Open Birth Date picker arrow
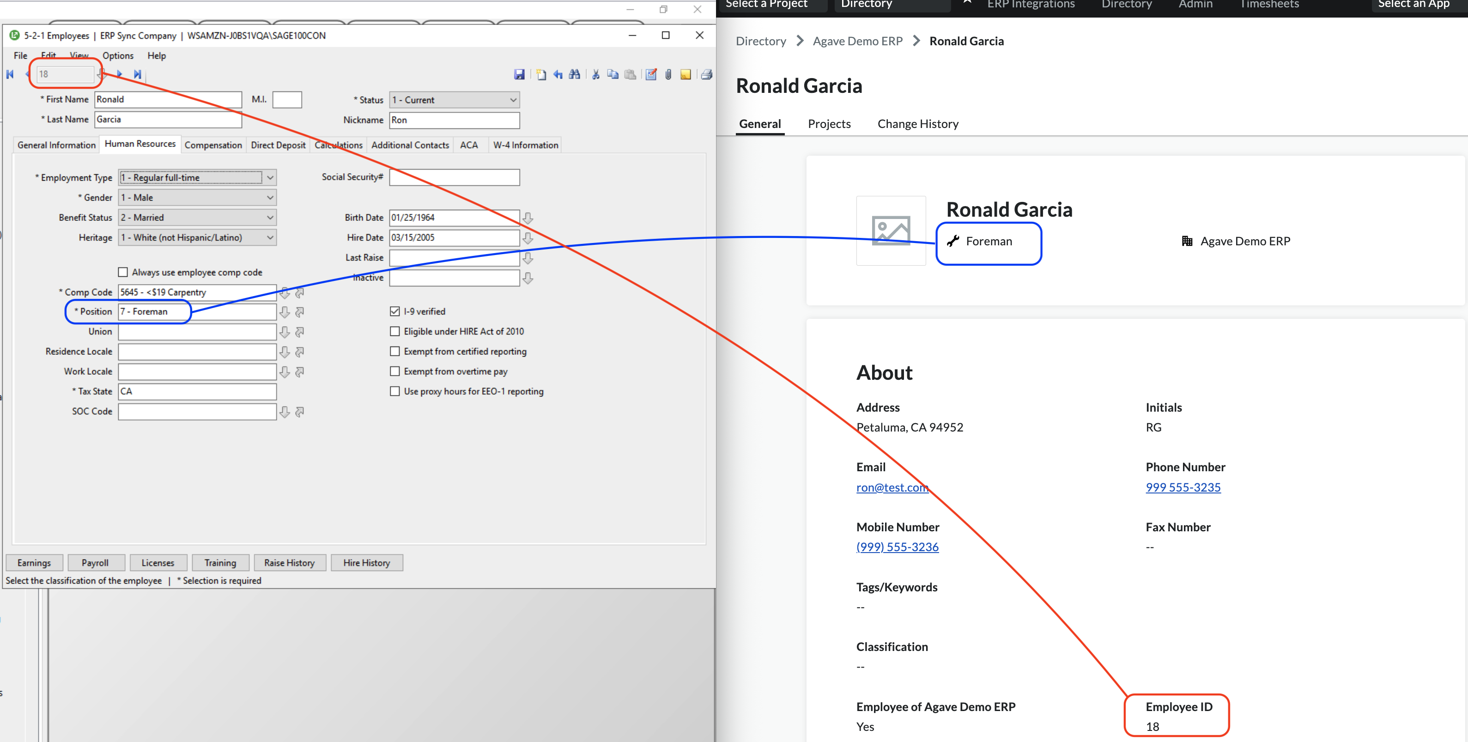1468x742 pixels. click(528, 218)
